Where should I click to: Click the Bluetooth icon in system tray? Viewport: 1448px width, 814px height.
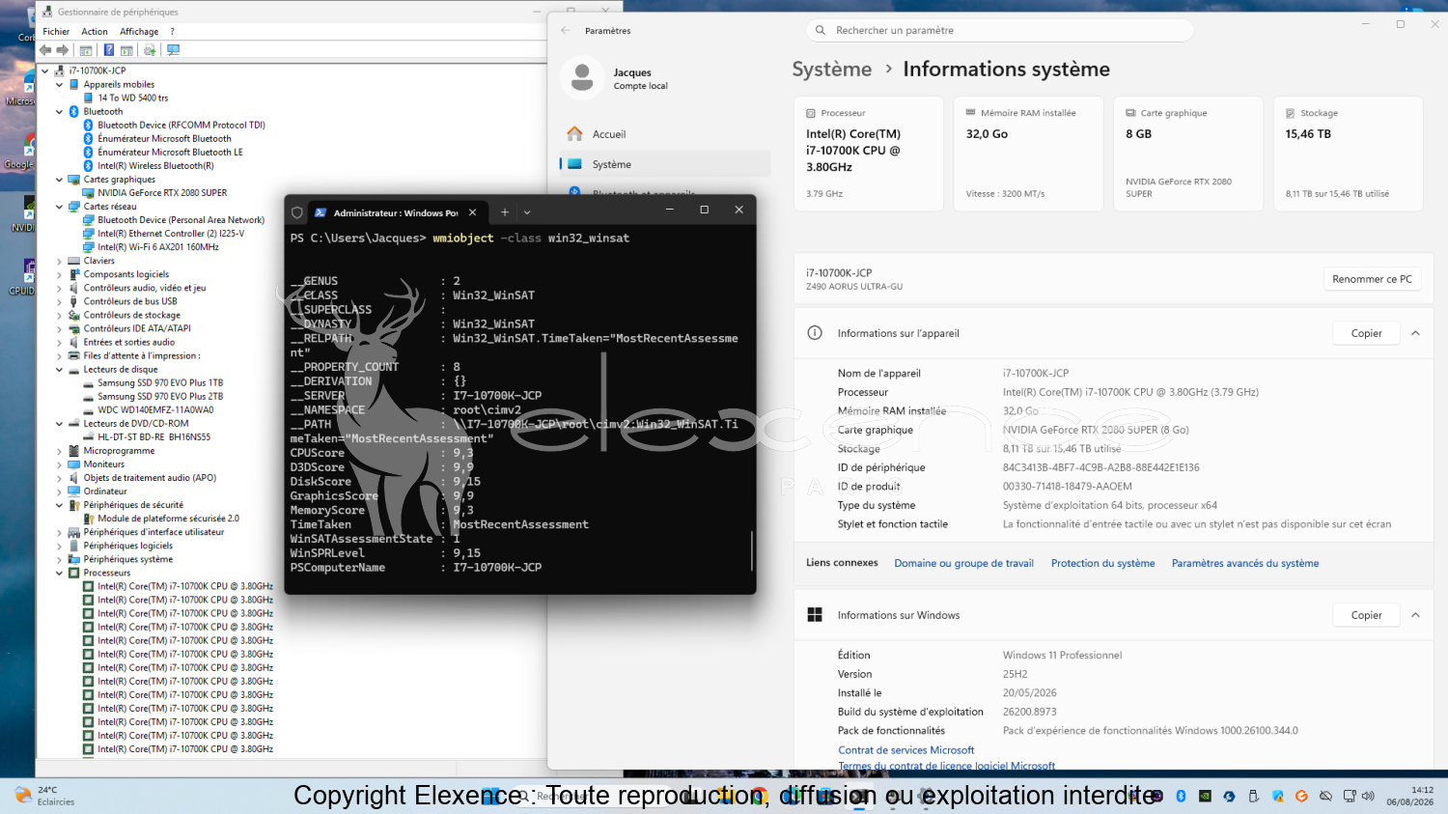click(x=1181, y=797)
